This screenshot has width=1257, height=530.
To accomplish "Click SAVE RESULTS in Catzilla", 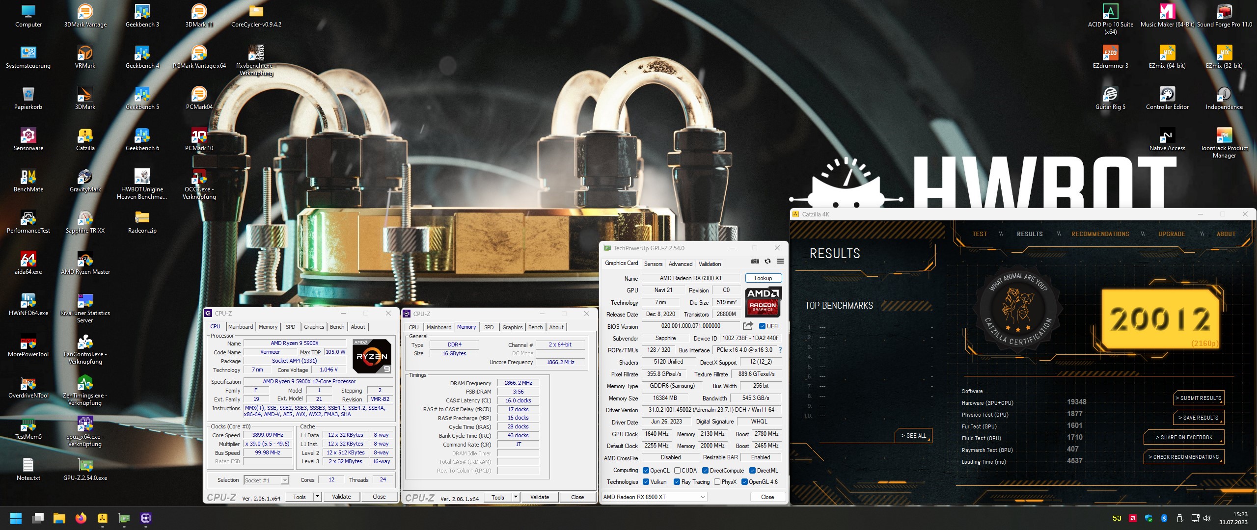I will (x=1198, y=418).
